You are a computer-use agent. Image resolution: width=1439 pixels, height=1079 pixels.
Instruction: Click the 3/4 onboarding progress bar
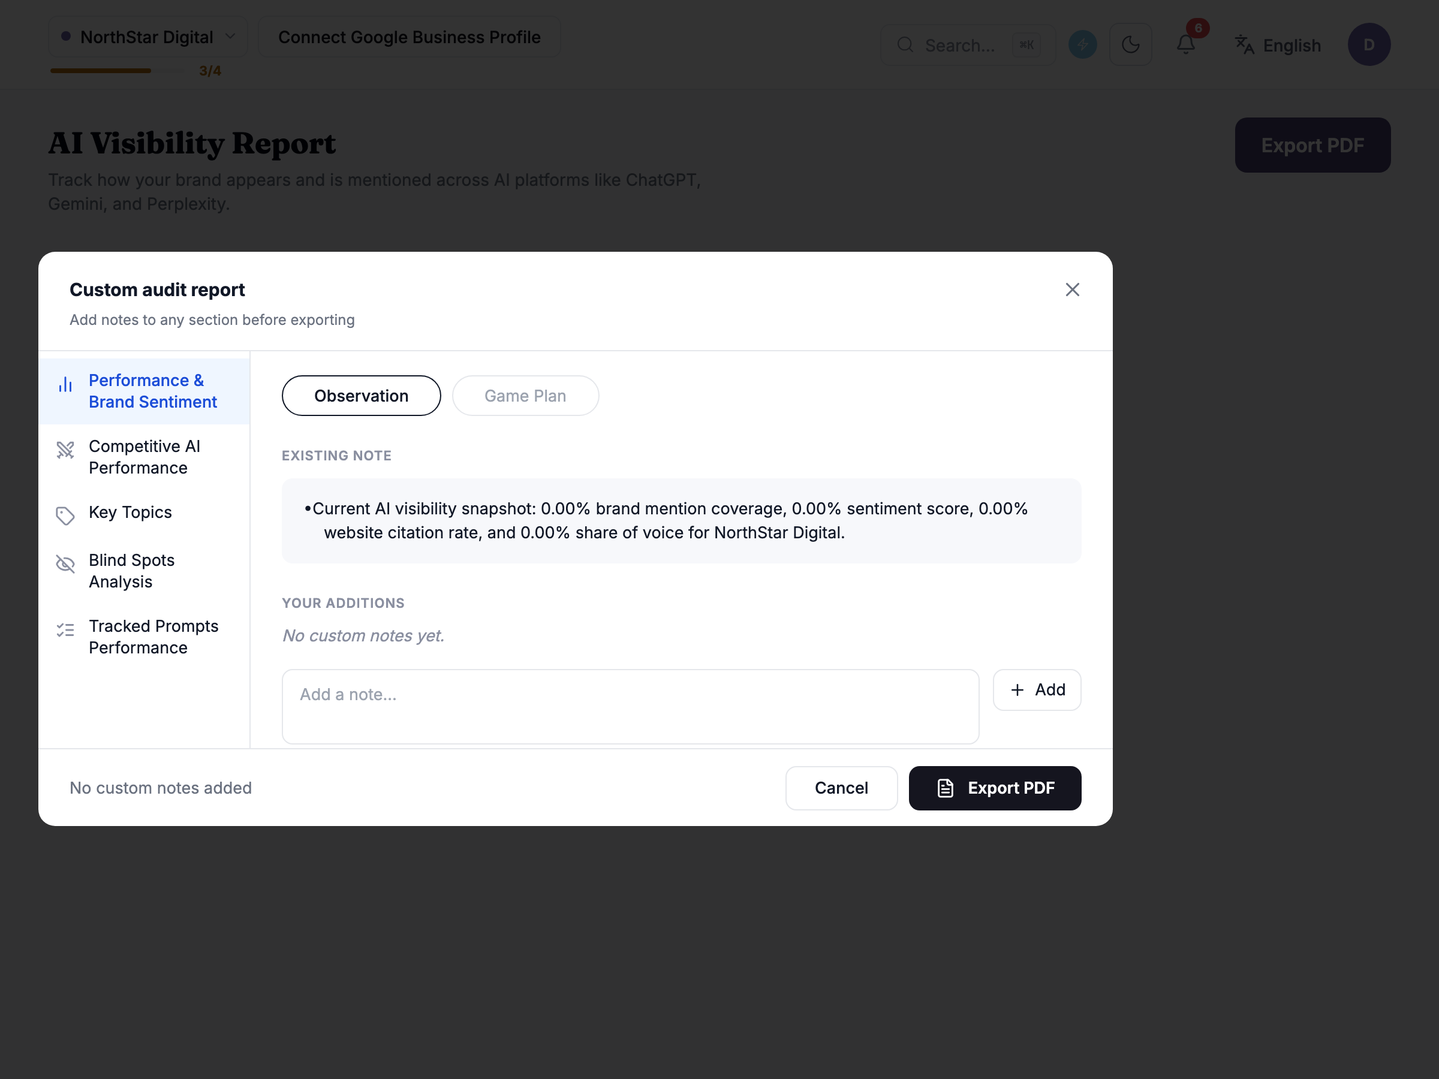coord(117,70)
